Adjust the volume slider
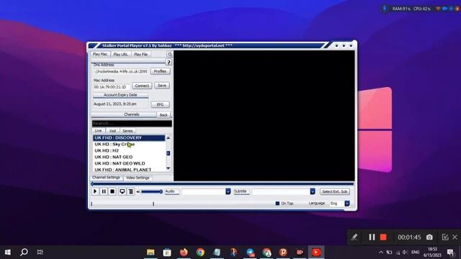 coord(152,192)
